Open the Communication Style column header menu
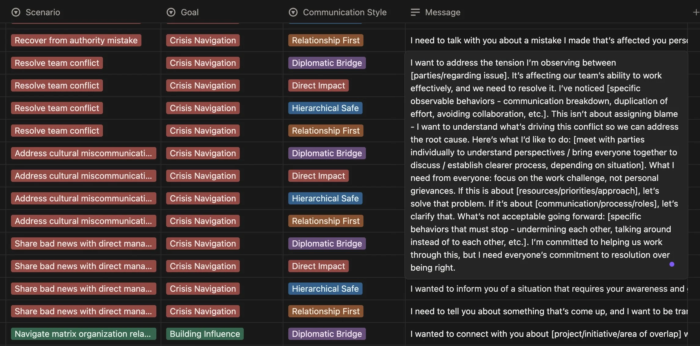The width and height of the screenshot is (700, 346). pos(345,12)
